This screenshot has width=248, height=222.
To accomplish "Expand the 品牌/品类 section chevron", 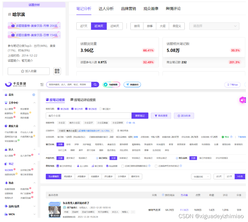I will pos(34,206).
